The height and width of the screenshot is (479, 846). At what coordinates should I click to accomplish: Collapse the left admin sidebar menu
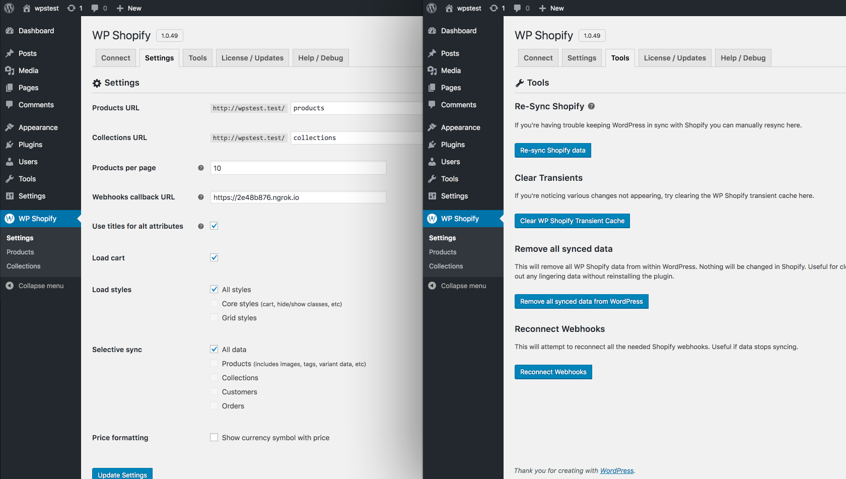click(x=35, y=286)
